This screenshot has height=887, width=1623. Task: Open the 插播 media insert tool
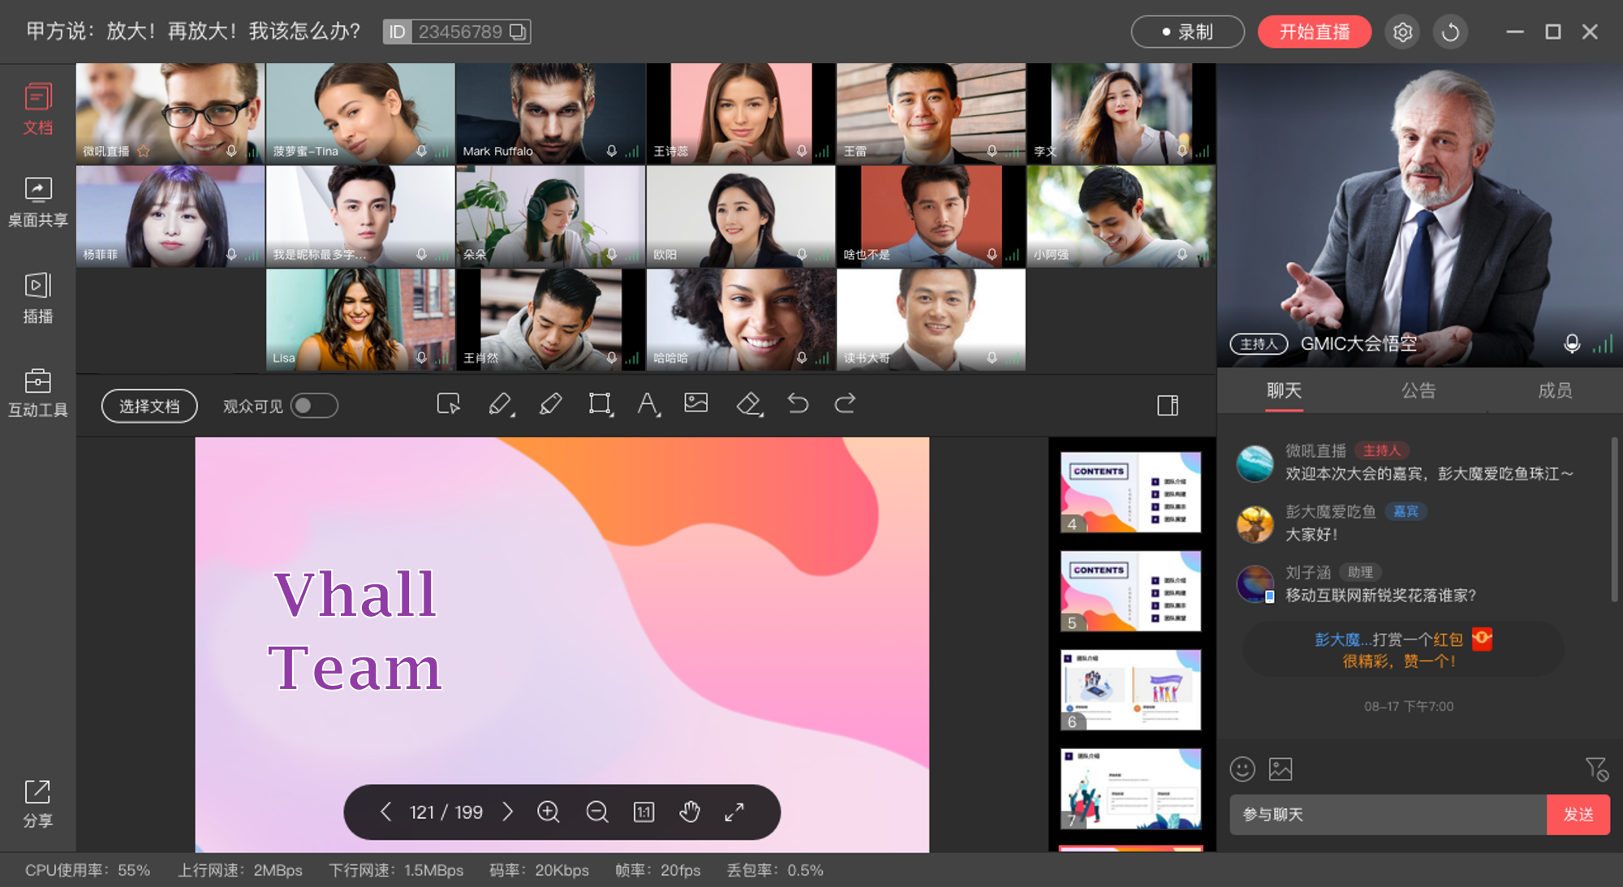37,299
